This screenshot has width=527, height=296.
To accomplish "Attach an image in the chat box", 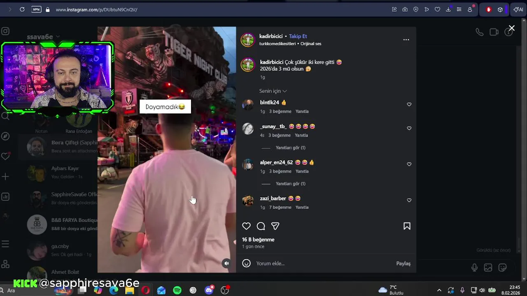I will (488, 268).
